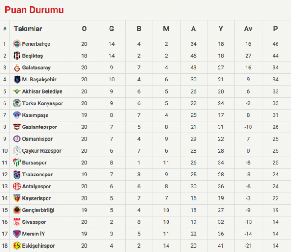The width and height of the screenshot is (291, 252).
Task: Select the Gaziantepspor team name
Action: 40,127
